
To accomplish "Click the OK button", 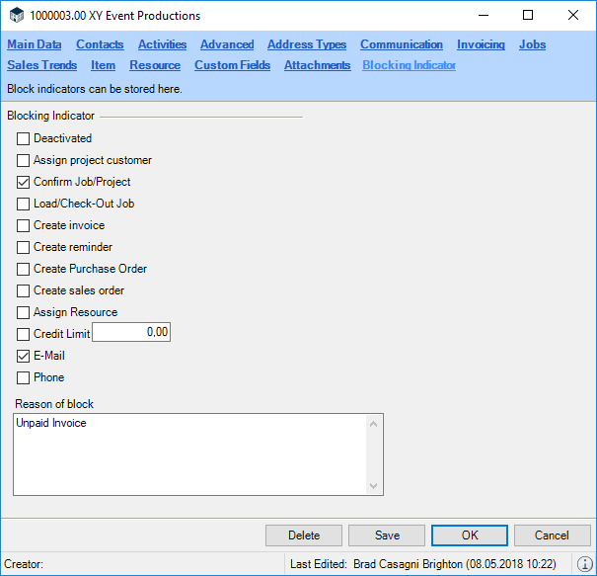I will click(470, 535).
